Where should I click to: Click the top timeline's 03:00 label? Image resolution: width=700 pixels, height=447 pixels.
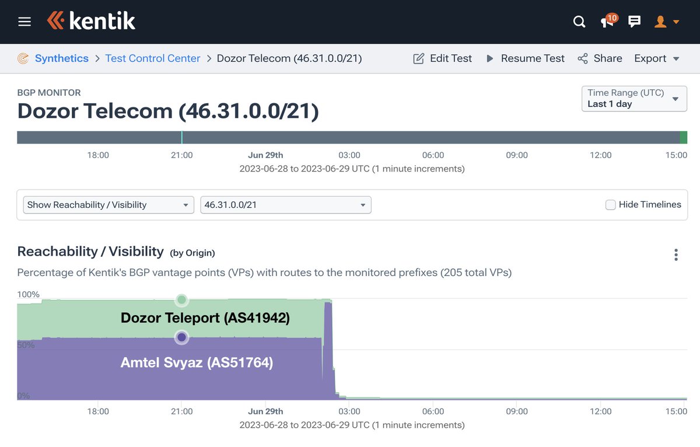349,155
